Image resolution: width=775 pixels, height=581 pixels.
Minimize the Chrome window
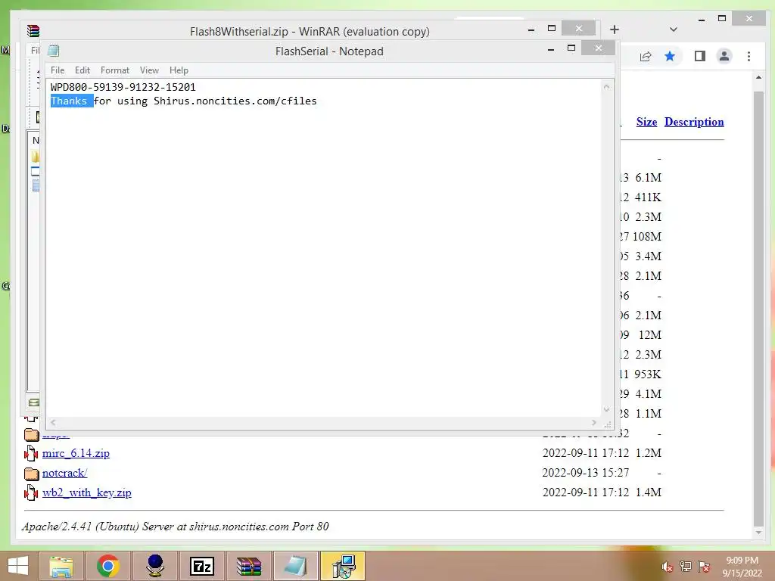coord(701,20)
